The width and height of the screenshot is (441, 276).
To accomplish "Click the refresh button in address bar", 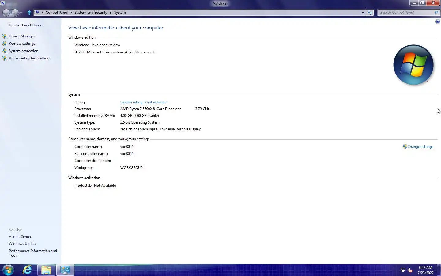I will (370, 13).
